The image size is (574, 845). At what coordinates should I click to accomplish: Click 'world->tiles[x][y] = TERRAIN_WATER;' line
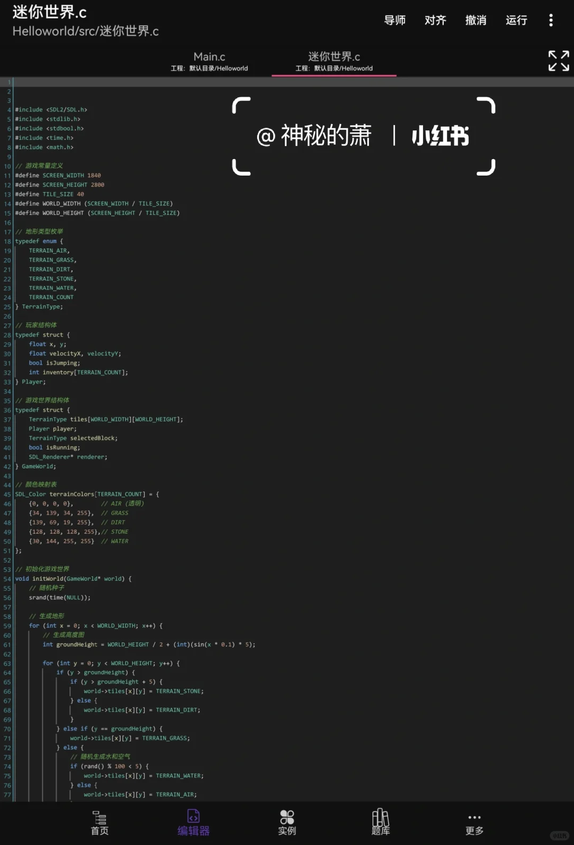click(x=143, y=776)
